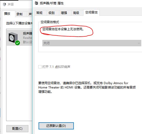Image resolution: width=142 pixels, height=134 pixels.
Task: Switch to the 级别 tab
Action: [52, 13]
